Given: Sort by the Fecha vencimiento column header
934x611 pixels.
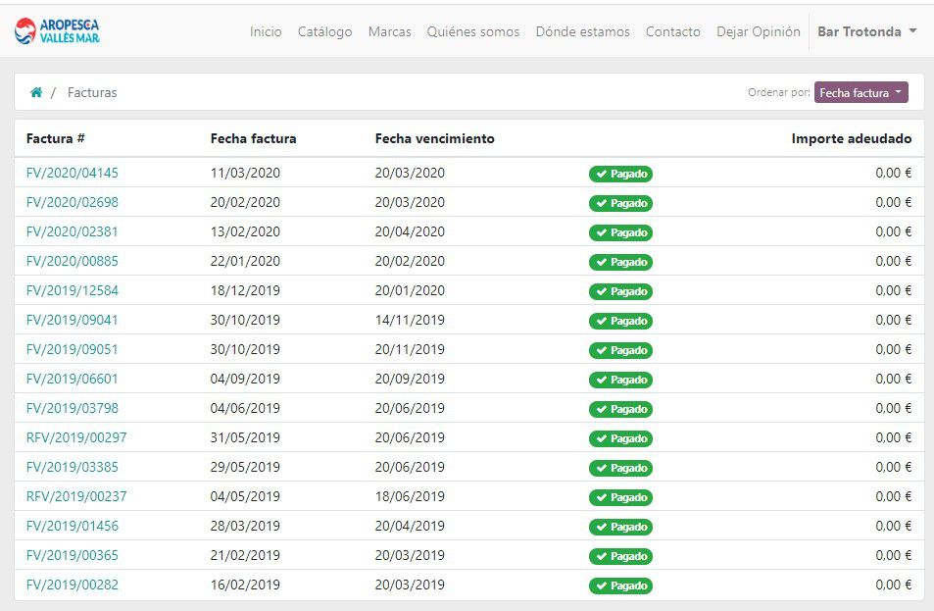Looking at the screenshot, I should pyautogui.click(x=434, y=138).
